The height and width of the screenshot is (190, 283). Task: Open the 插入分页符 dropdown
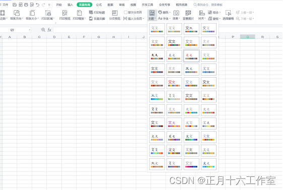click(134, 19)
